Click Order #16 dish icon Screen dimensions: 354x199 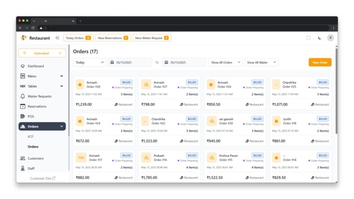coord(146,158)
